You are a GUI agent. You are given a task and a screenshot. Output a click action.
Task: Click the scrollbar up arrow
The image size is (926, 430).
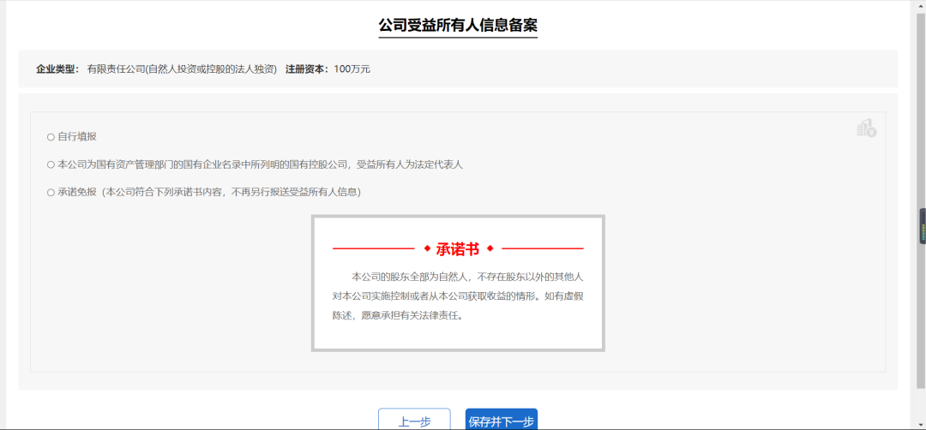(x=919, y=5)
